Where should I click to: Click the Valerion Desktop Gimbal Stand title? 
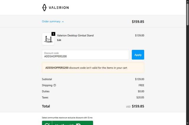75,35
